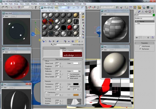Image resolution: width=156 pixels, height=109 pixels.
Task: Uncheck the Flip Normals checkbox
Action: (x=140, y=49)
